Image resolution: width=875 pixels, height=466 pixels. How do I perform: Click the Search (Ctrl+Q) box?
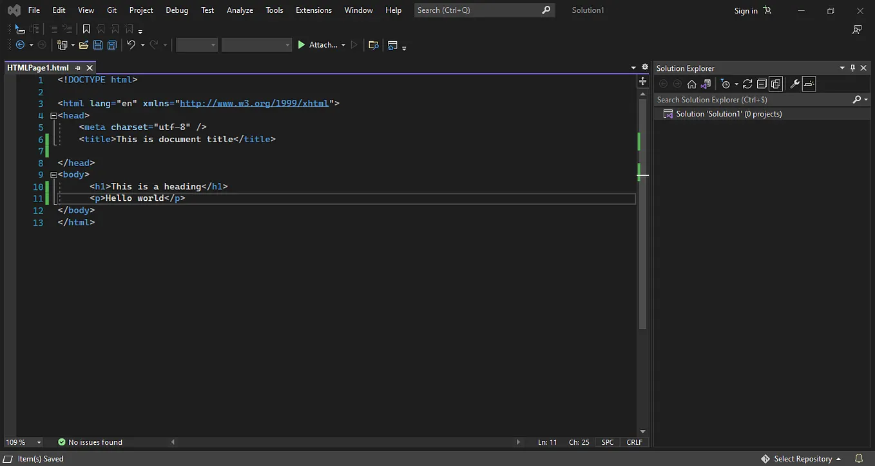pos(485,10)
